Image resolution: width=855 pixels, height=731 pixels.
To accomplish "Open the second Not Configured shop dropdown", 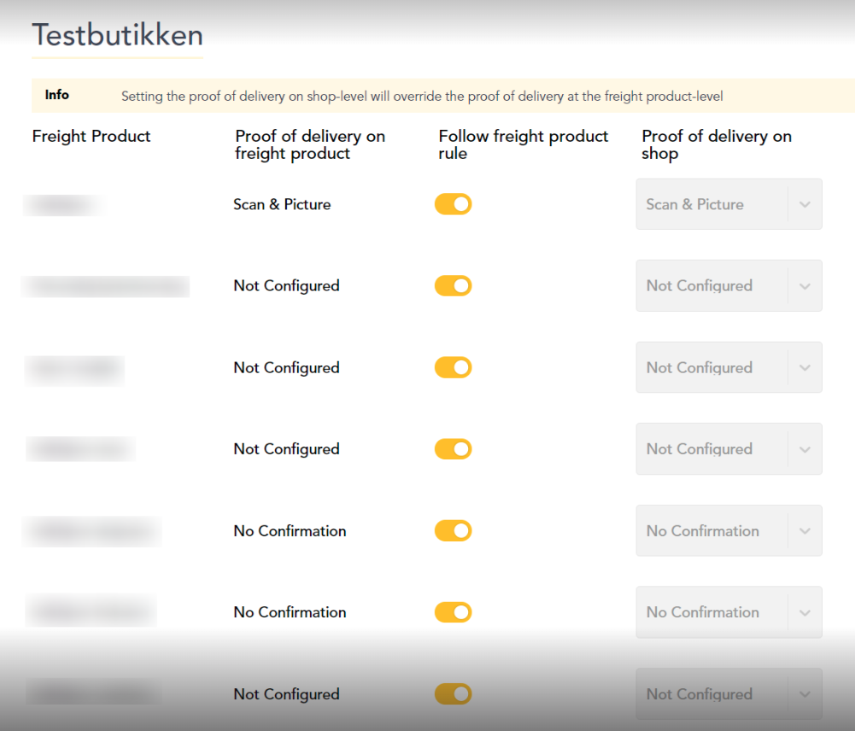I will pos(729,367).
